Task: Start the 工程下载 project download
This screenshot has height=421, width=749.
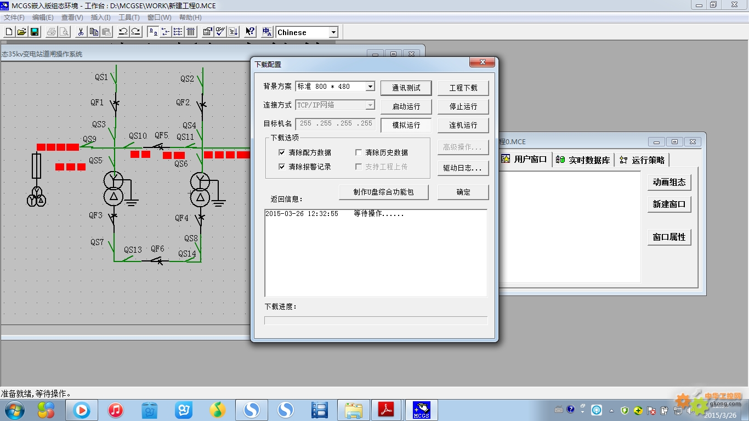Action: [x=463, y=88]
